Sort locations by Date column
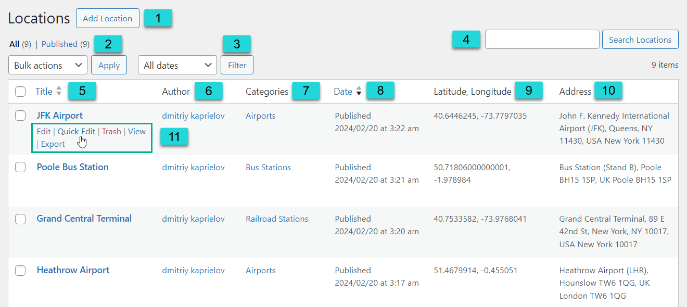The height and width of the screenshot is (307, 687). (x=343, y=92)
